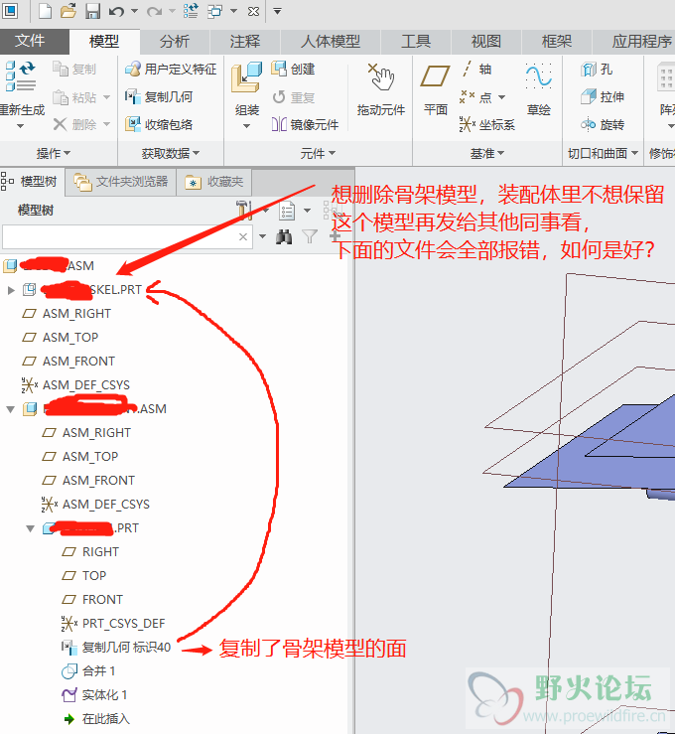675x734 pixels.
Task: Click 复制几何 copy geometry tool
Action: coord(159,97)
